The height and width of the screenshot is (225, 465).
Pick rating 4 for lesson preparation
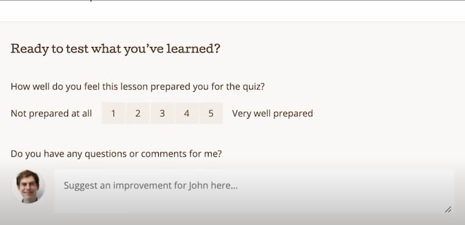coord(187,113)
